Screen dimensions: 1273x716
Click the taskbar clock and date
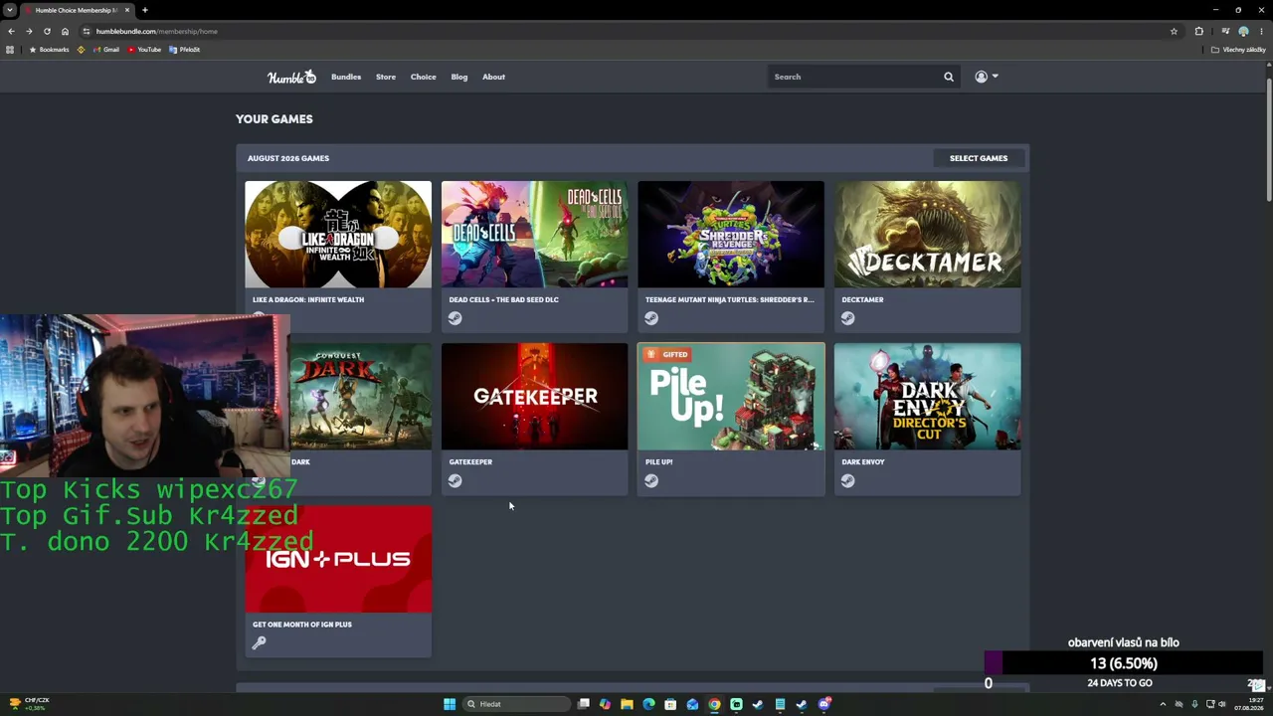(x=1249, y=704)
